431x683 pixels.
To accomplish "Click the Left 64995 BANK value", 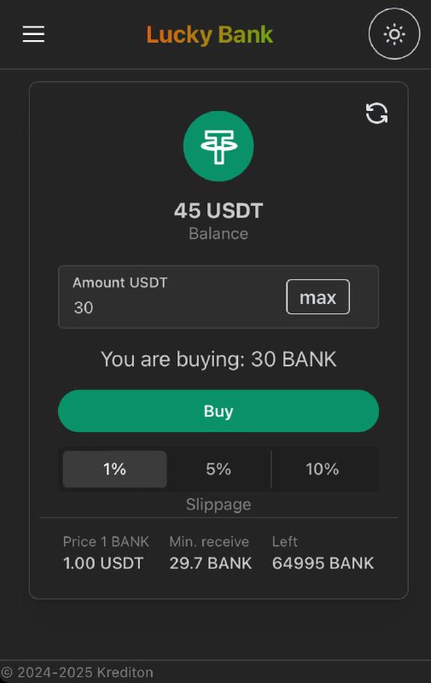I will point(323,563).
